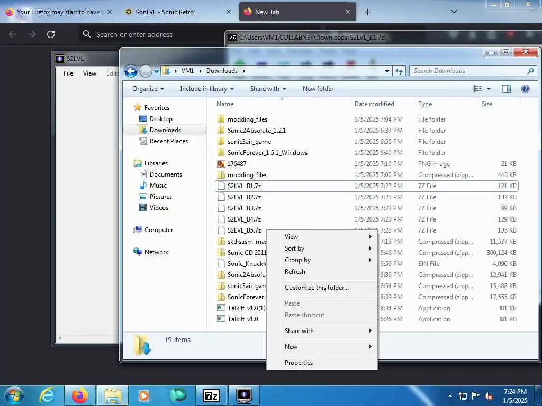Click the Firefox taskbar icon
The width and height of the screenshot is (542, 406).
[80, 395]
